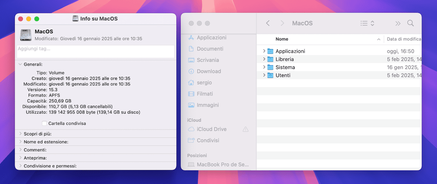
Task: Click the iCloud Drive warning triangle icon
Action: [x=246, y=129]
